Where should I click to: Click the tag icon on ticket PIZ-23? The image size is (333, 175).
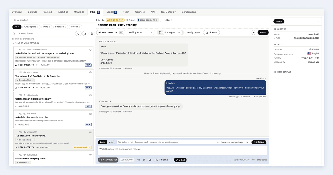pyautogui.click(x=90, y=50)
